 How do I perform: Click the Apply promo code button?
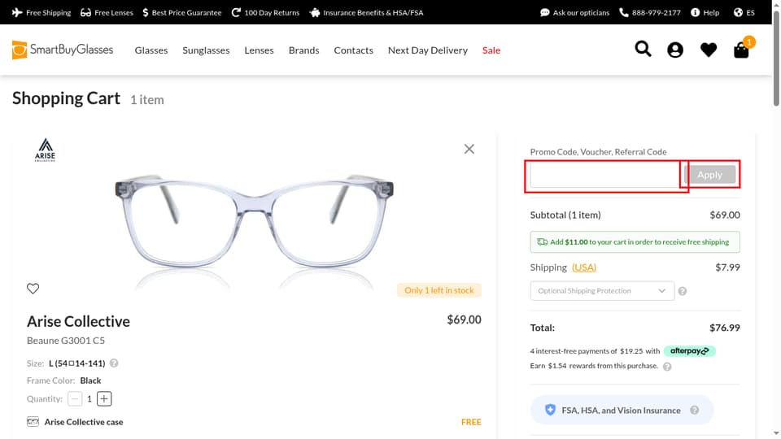[x=709, y=175]
